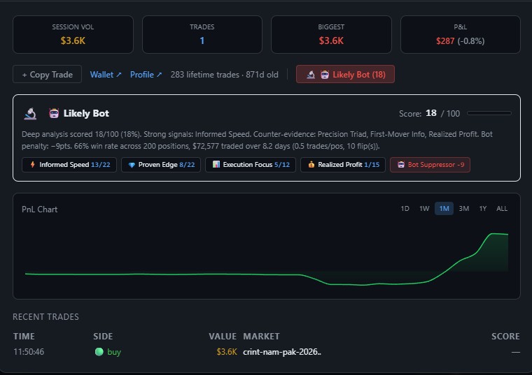
Task: Click the green PnL chart line
Action: 266,275
